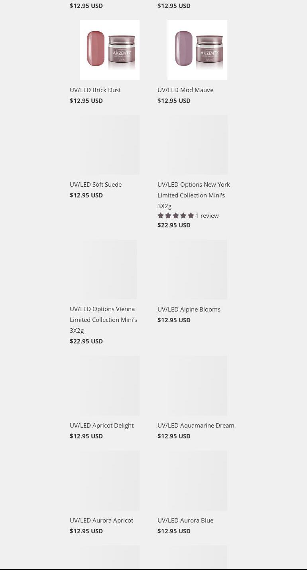The height and width of the screenshot is (570, 307).
Task: Click the Aurora Blue placeholder image
Action: 197,481
